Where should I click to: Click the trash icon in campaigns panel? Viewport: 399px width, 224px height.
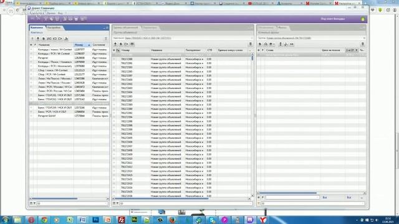106,39
